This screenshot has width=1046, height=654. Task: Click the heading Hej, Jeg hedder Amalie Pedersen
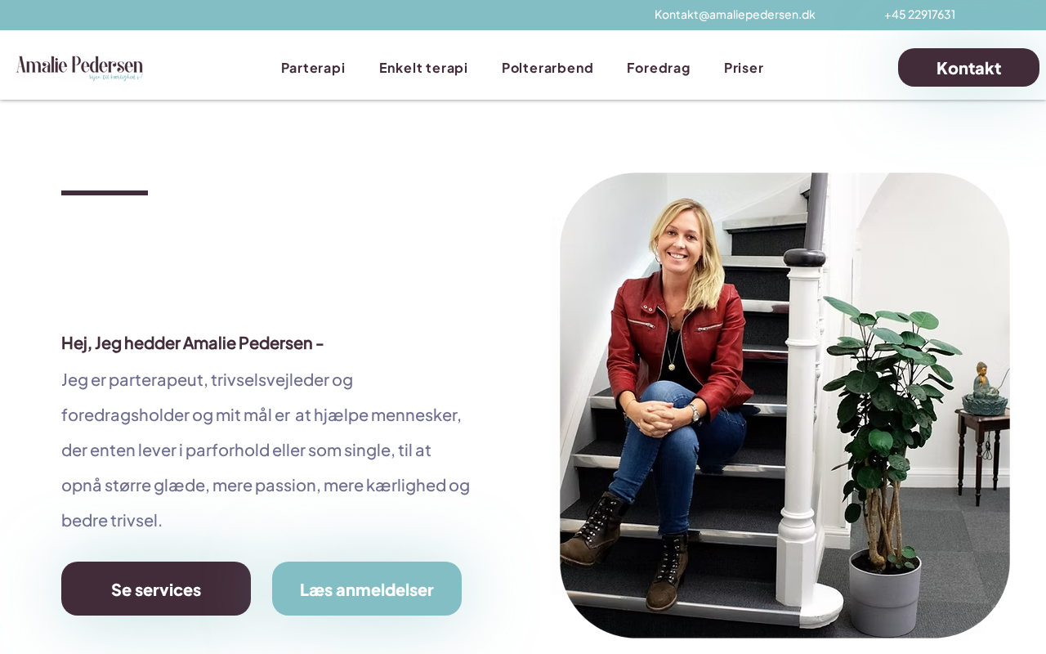192,343
